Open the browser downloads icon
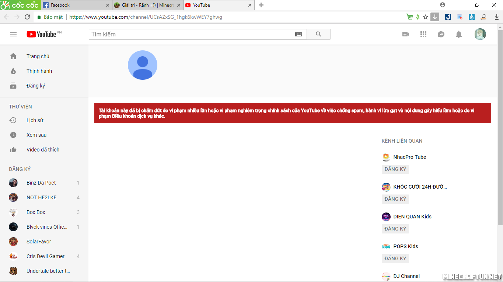503x282 pixels. [497, 17]
